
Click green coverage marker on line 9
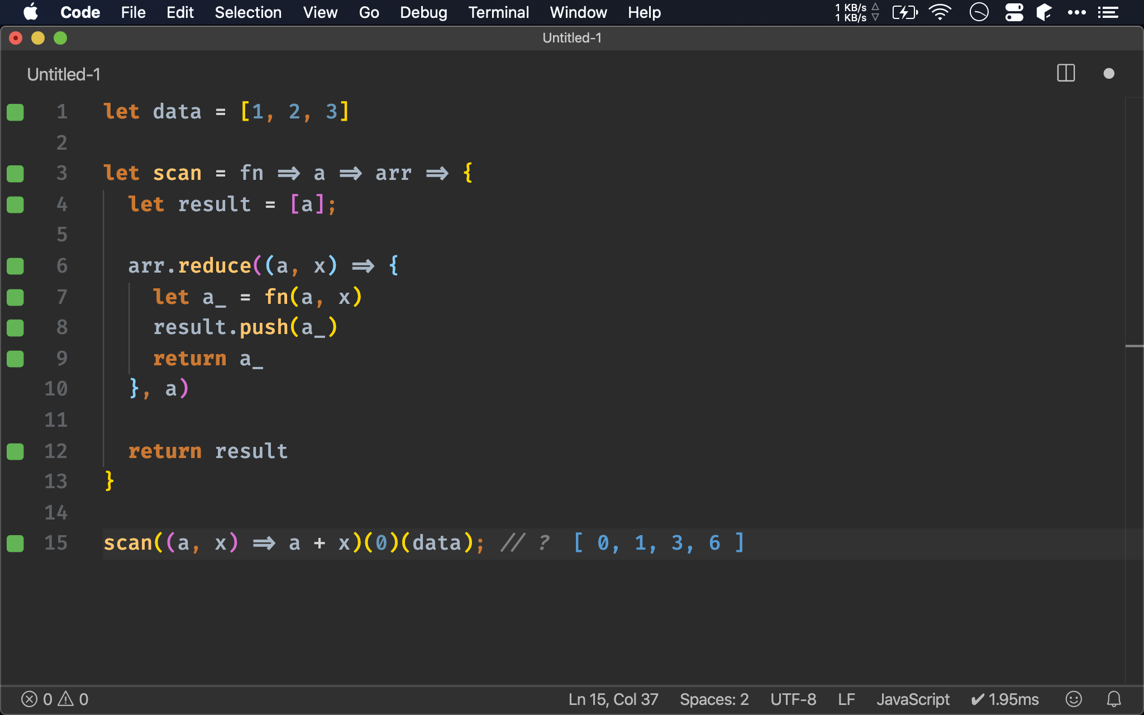click(x=15, y=359)
